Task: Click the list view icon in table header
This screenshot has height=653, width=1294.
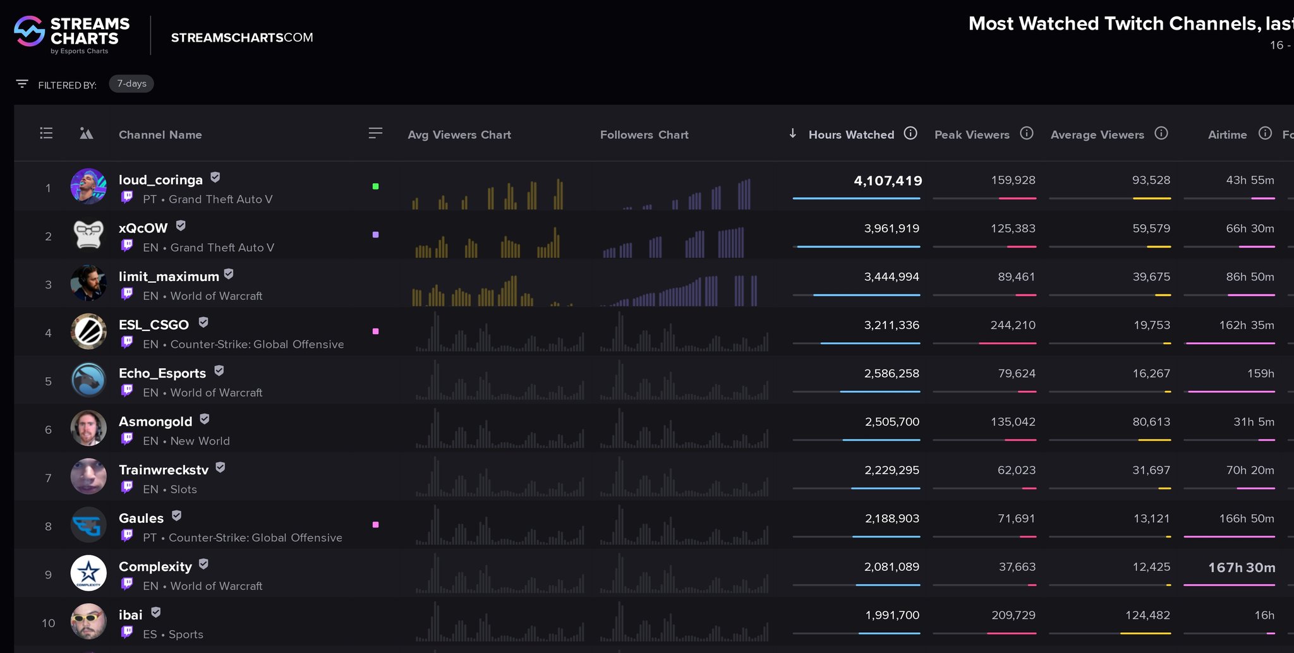Action: (x=46, y=133)
